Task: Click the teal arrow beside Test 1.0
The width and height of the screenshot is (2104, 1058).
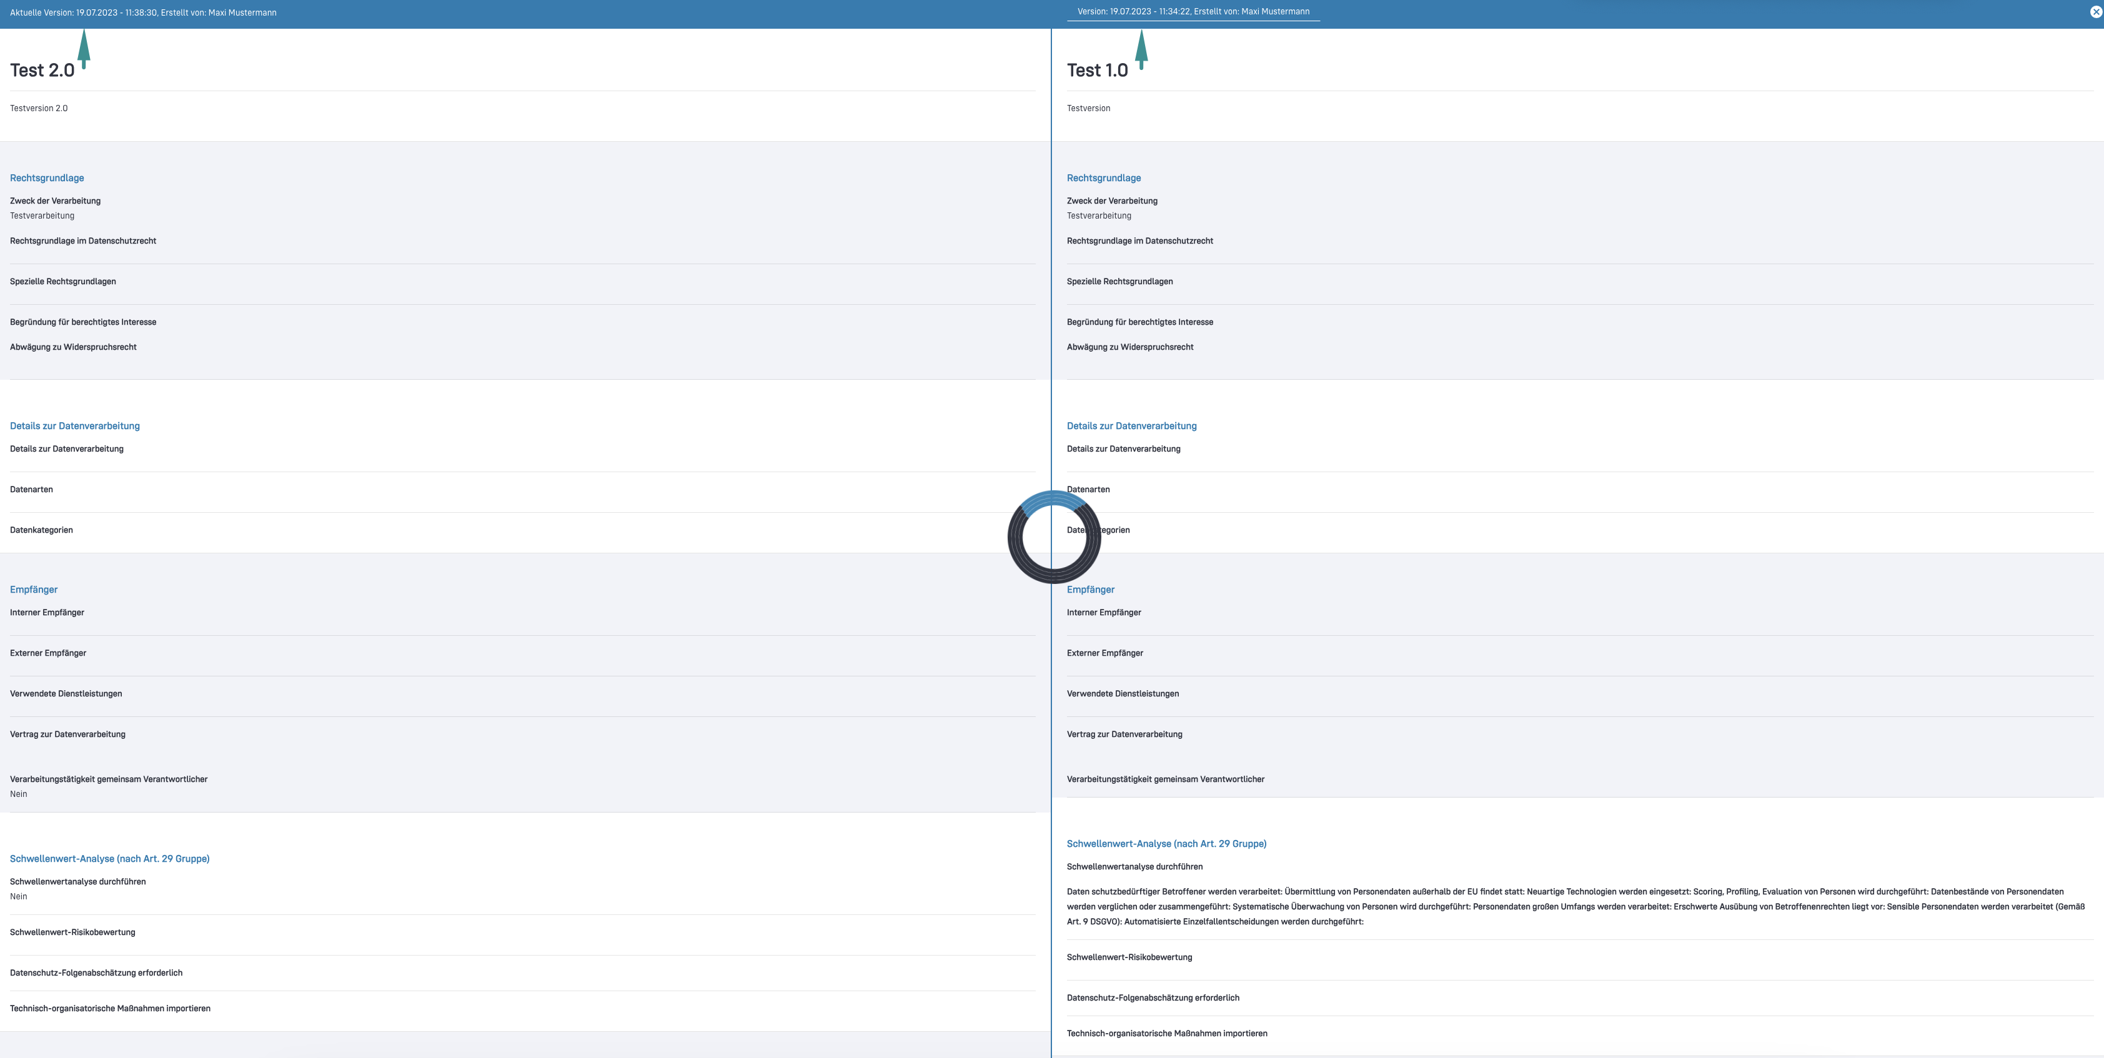Action: [x=1142, y=49]
